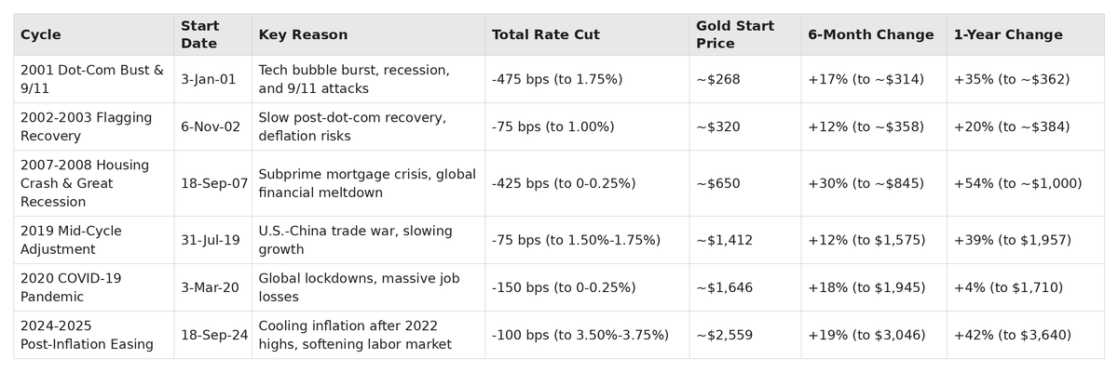Click the Cycle column header
Screen dimensions: 1118x372
40,34
